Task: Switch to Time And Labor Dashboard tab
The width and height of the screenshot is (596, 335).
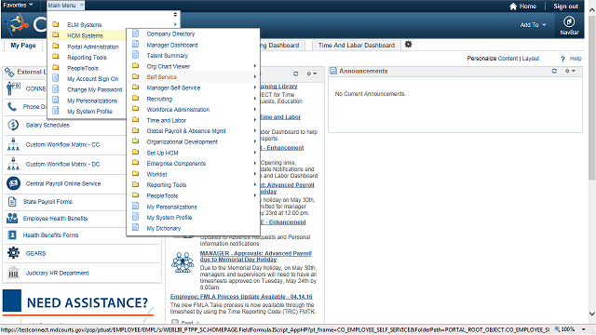Action: point(356,46)
